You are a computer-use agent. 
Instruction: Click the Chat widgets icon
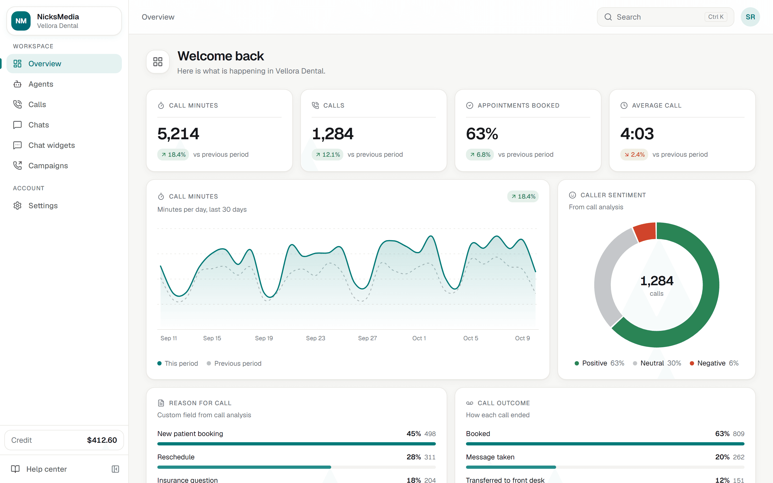17,145
